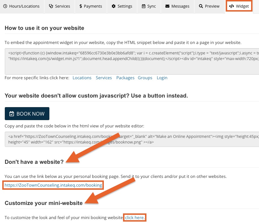Click the BOOK NOW button
259x223 pixels.
pos(27,114)
